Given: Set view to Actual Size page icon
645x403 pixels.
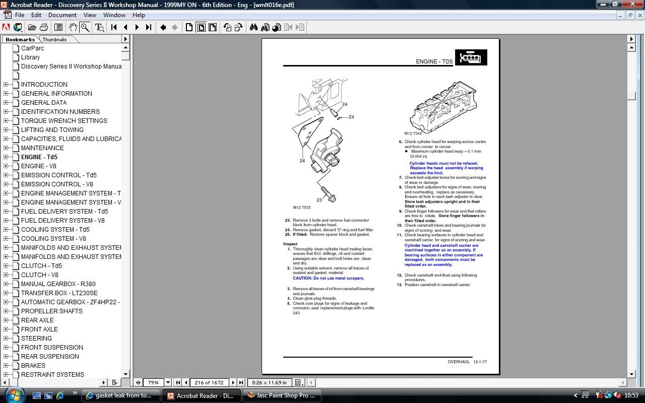Looking at the screenshot, I should [189, 27].
